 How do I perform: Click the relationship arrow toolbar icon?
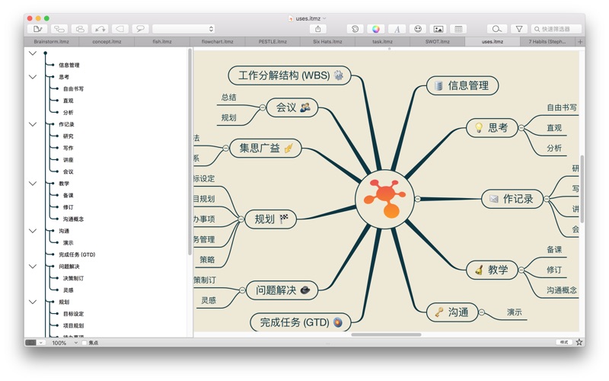pyautogui.click(x=100, y=29)
